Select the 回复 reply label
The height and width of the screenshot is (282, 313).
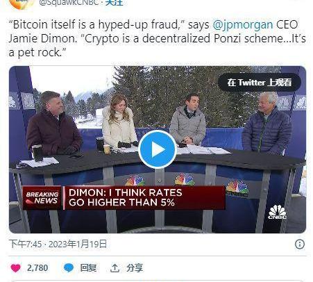coord(88,268)
